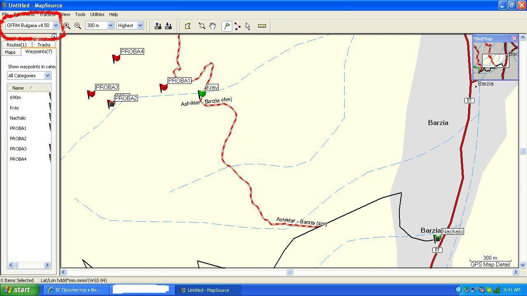Click the Barzia town label on the map
The image size is (527, 296).
pyautogui.click(x=438, y=123)
